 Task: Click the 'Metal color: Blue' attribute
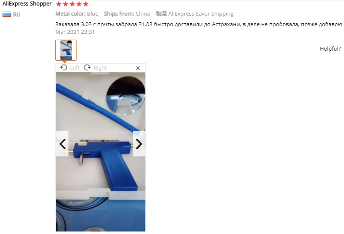[77, 14]
